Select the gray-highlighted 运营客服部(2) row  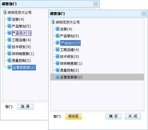coord(97,77)
